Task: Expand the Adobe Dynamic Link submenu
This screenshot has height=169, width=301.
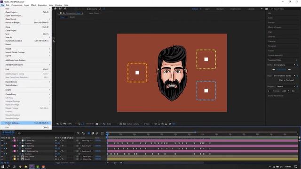Action: tap(26, 65)
